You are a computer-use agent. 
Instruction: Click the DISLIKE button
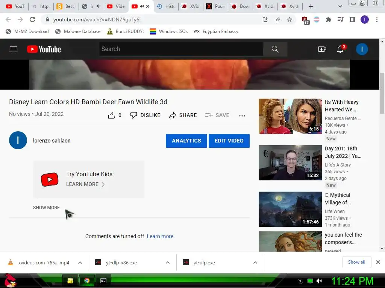pyautogui.click(x=145, y=115)
